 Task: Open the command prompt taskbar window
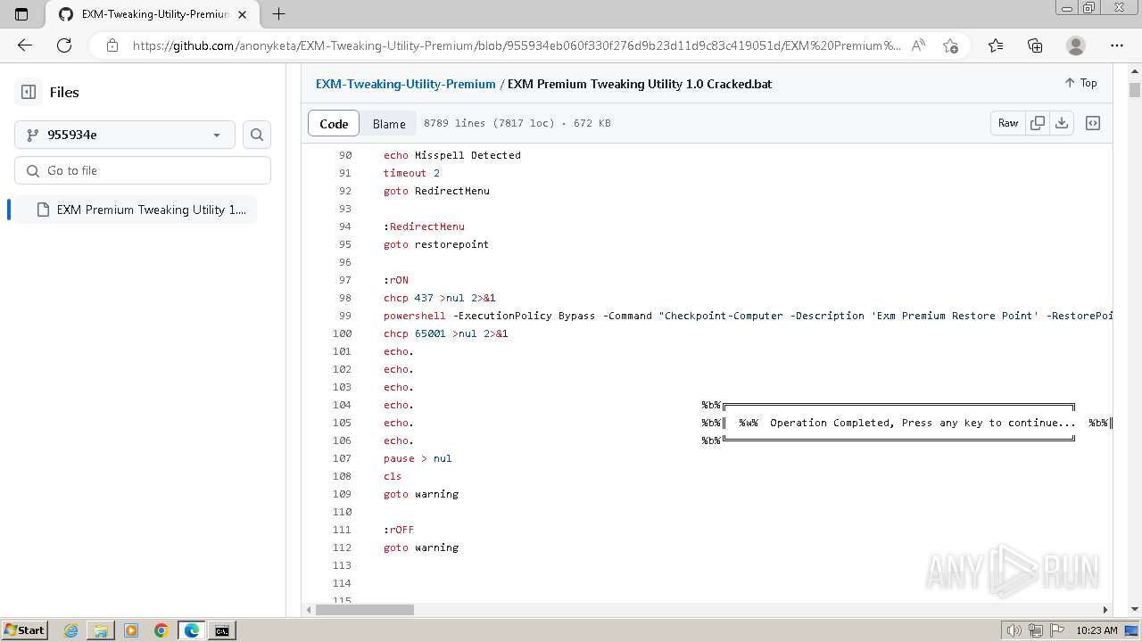(x=222, y=630)
